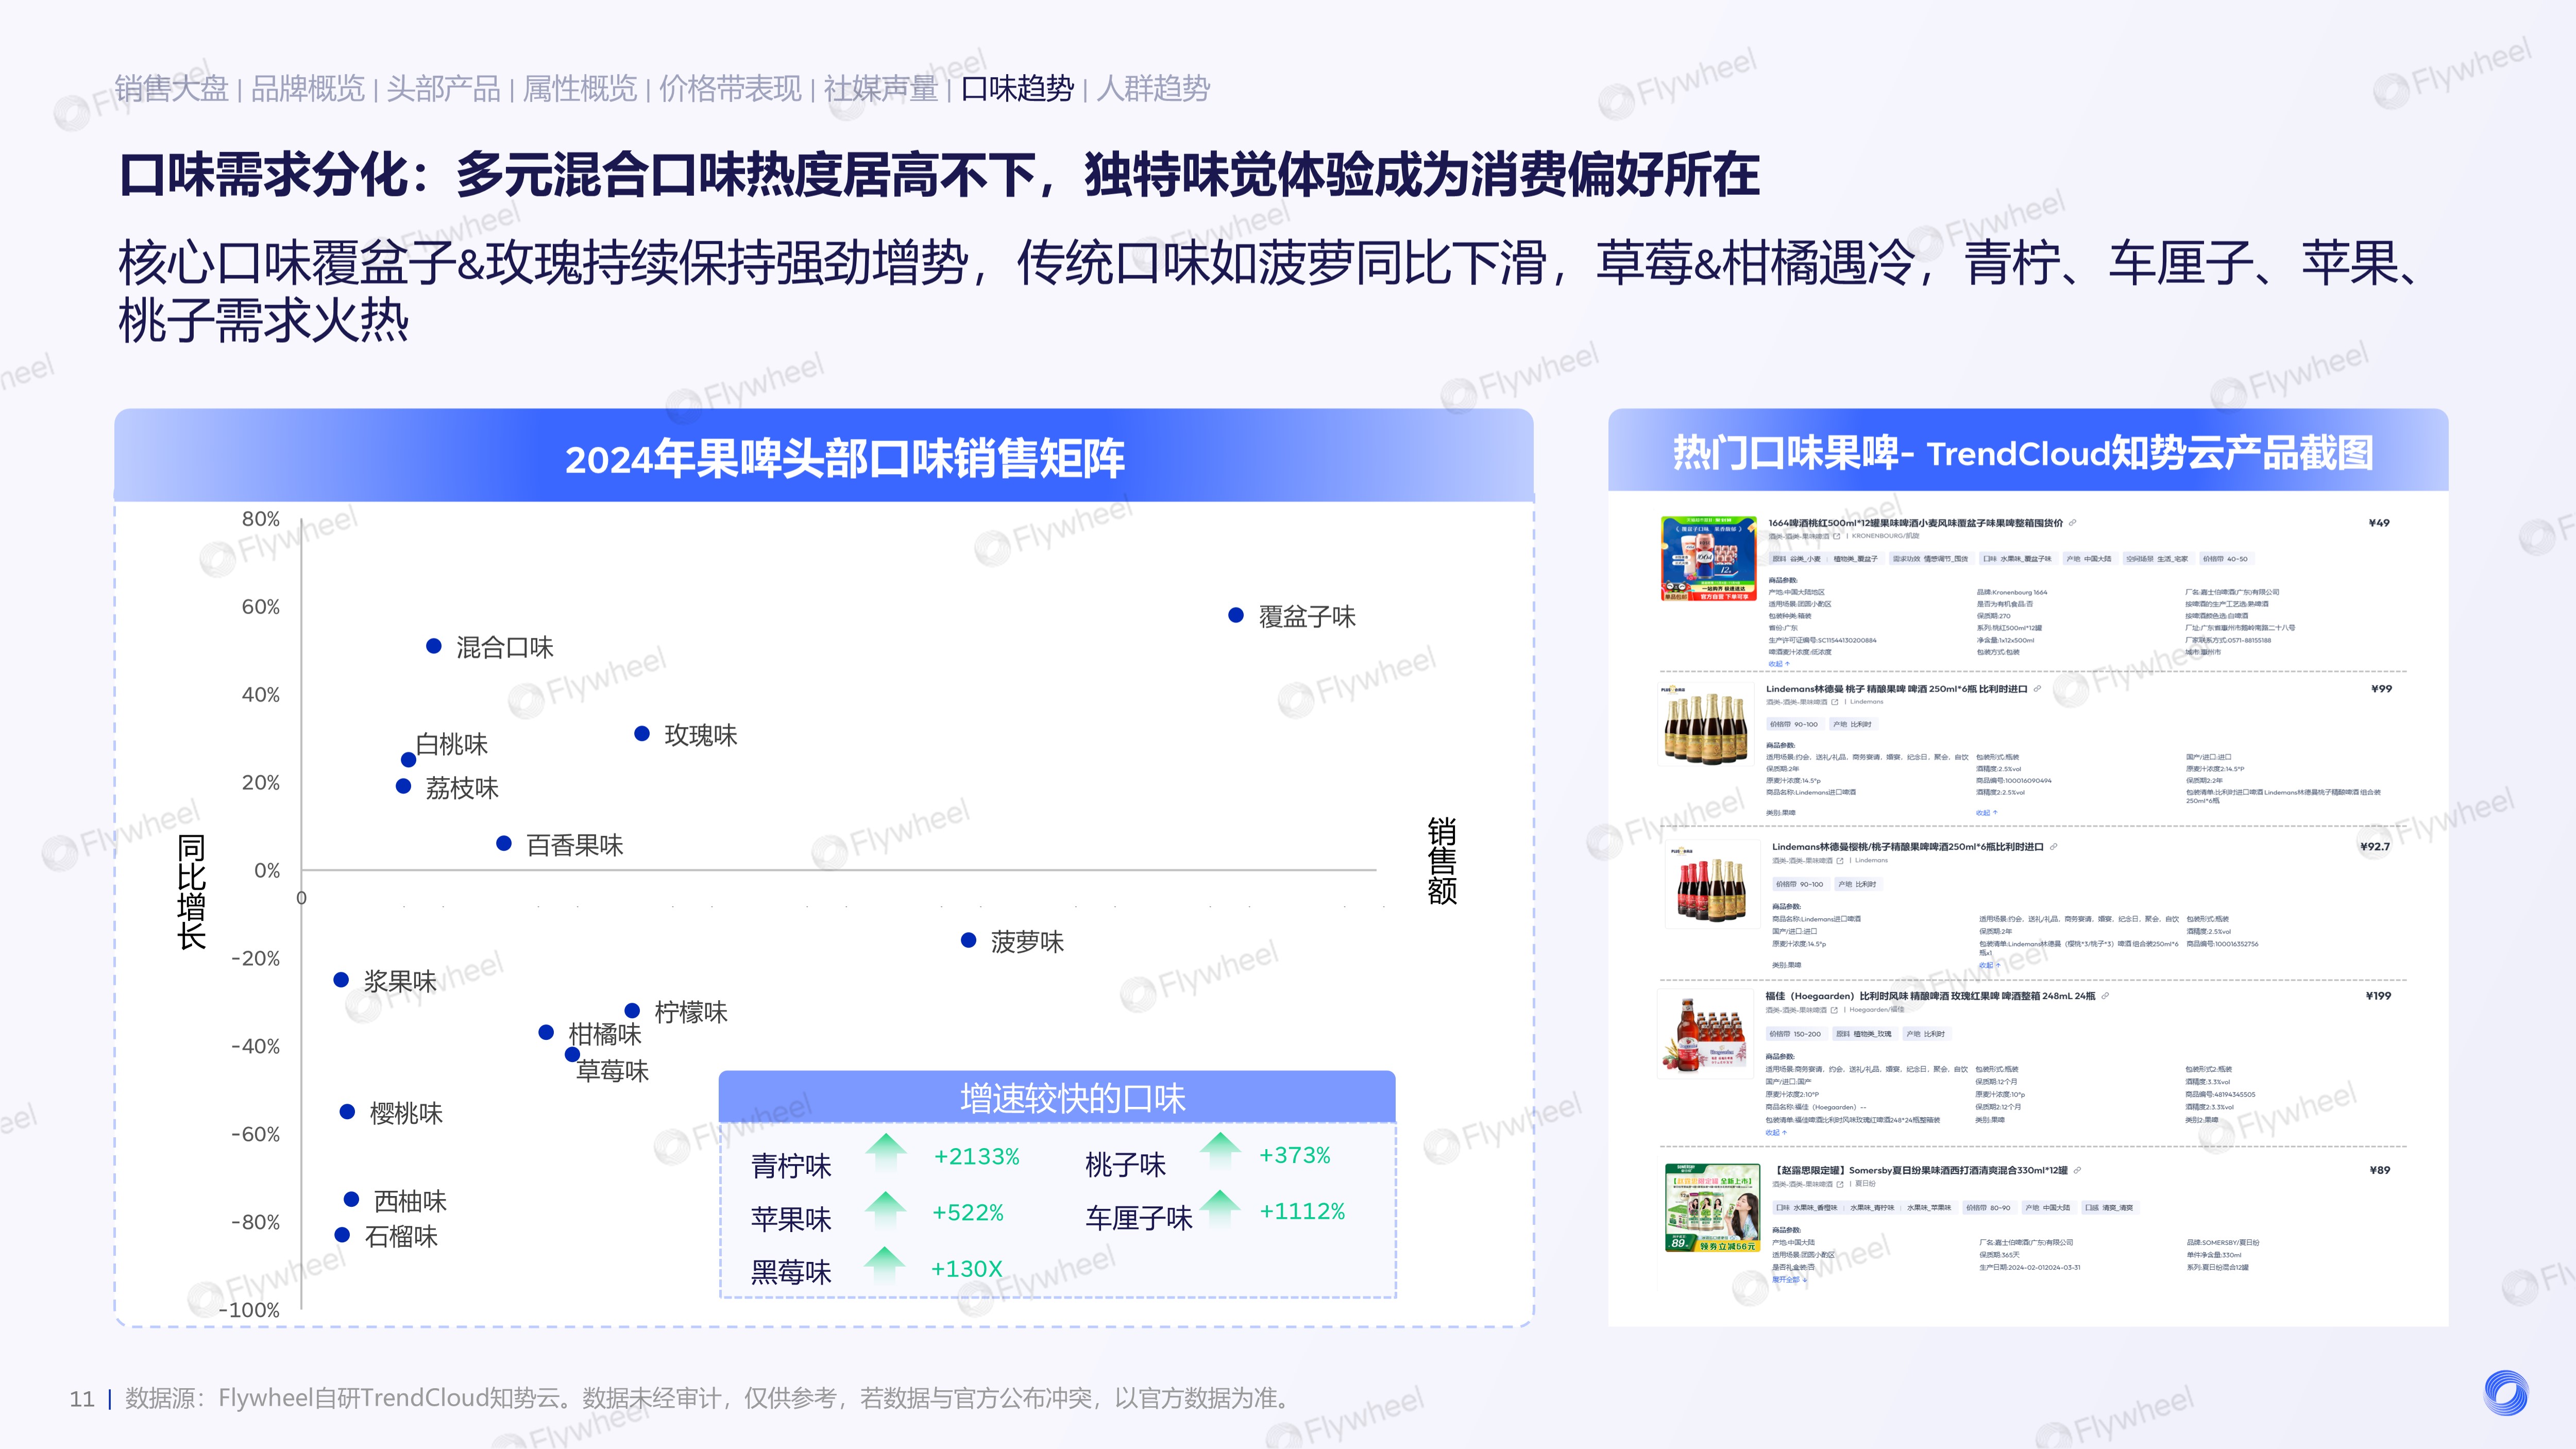
Task: Click green up arrow beside 青柠味
Action: [886, 1153]
